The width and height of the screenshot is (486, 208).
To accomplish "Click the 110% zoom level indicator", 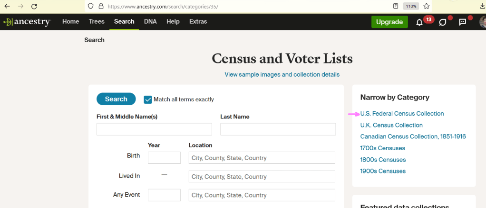I will coord(410,7).
